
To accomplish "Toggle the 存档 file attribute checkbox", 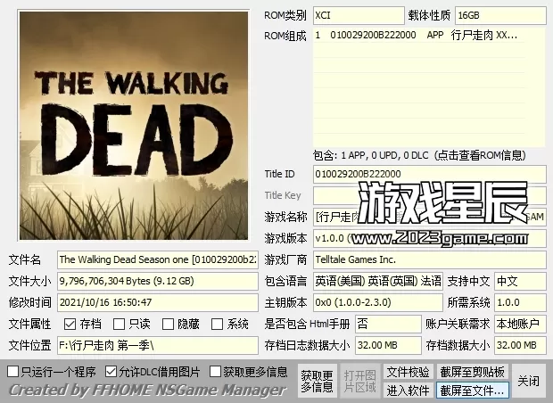I will [x=70, y=325].
